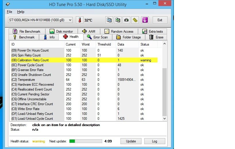Select the (C4) Reallocated Event Count row

pos(84,89)
